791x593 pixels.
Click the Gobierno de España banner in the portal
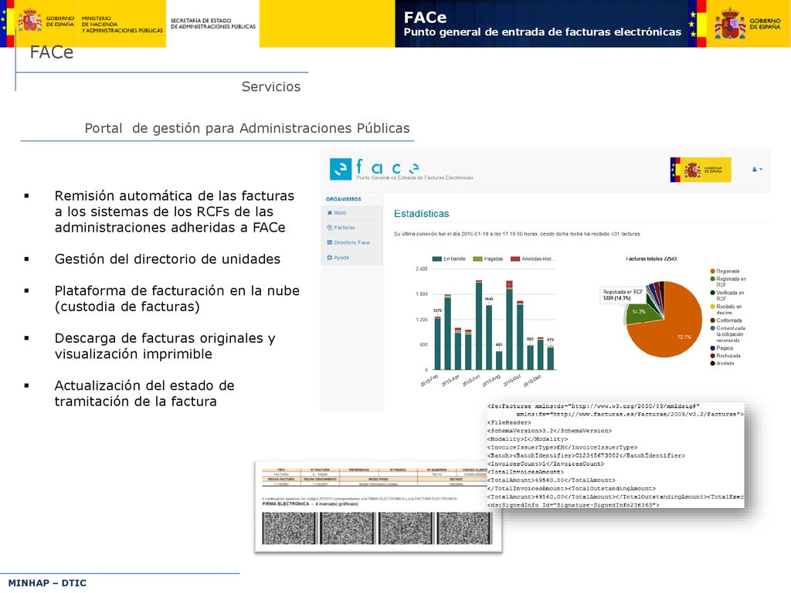pos(700,170)
